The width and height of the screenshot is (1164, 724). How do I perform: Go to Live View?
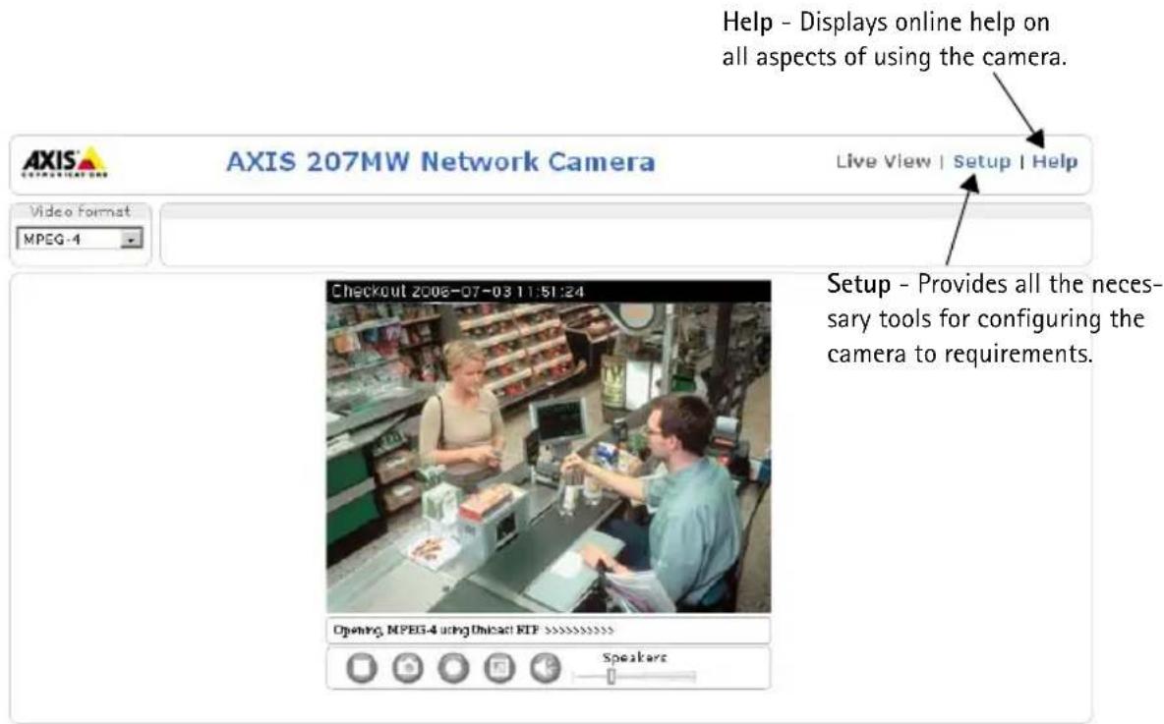click(883, 161)
